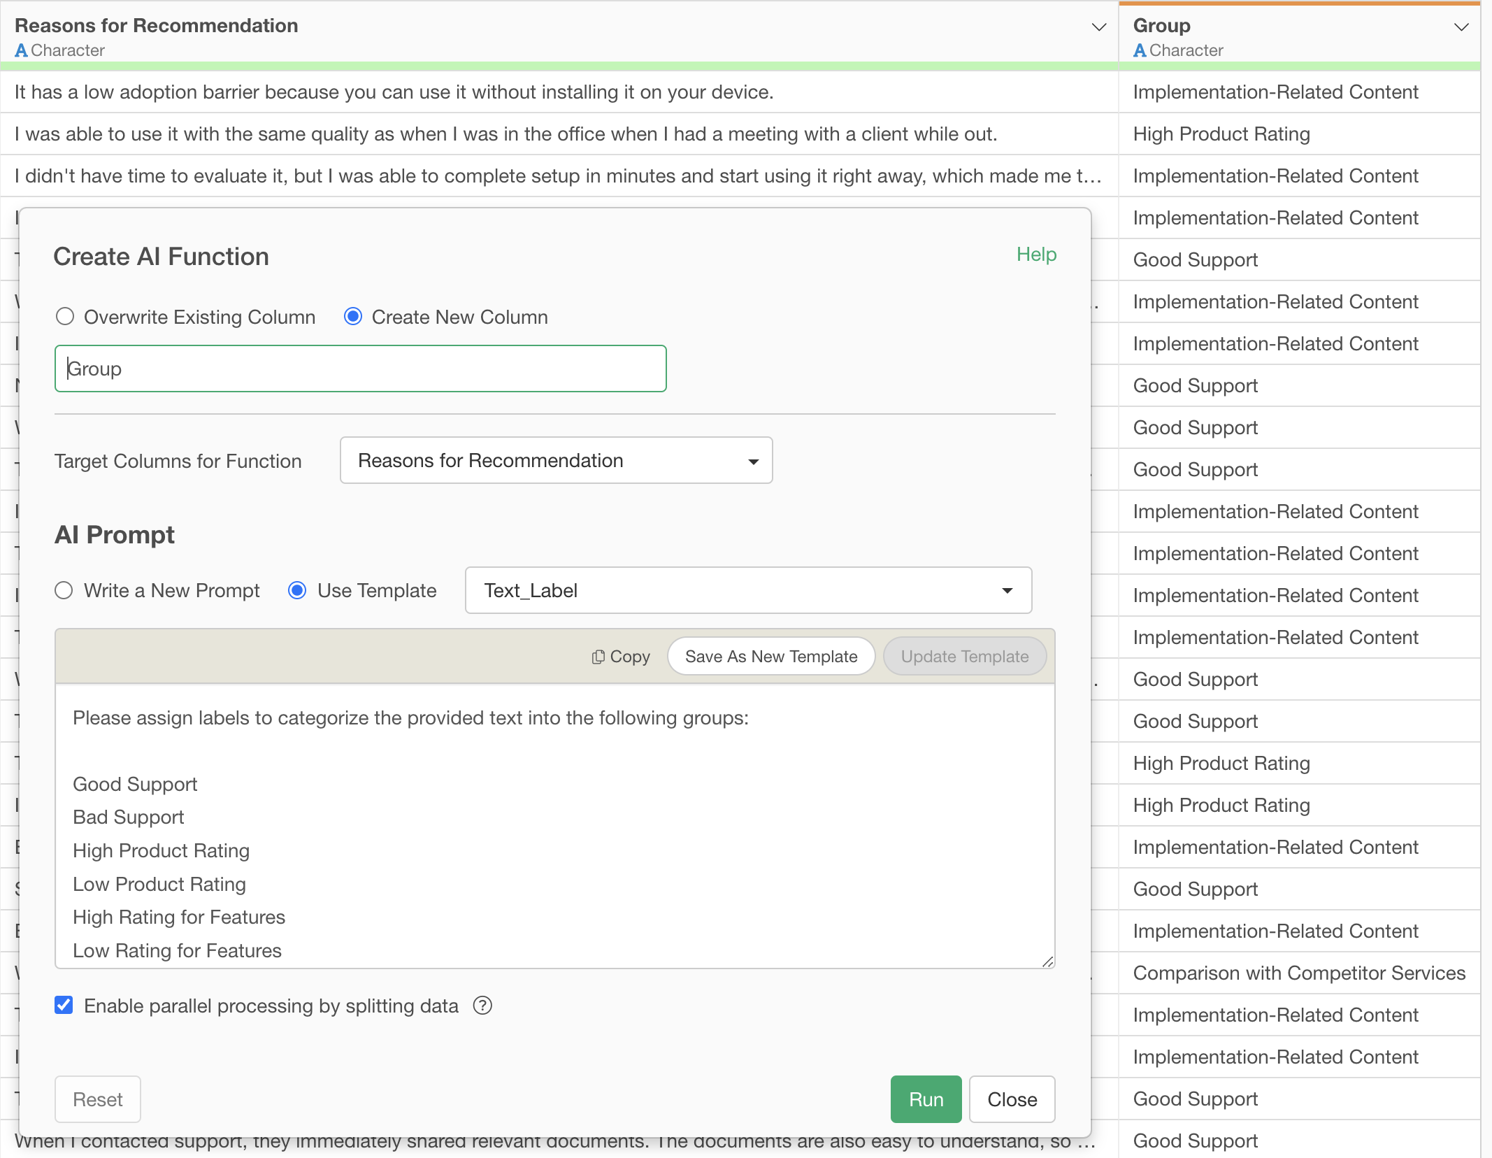The height and width of the screenshot is (1158, 1492).
Task: Click the parallel processing help question icon
Action: (x=482, y=1006)
